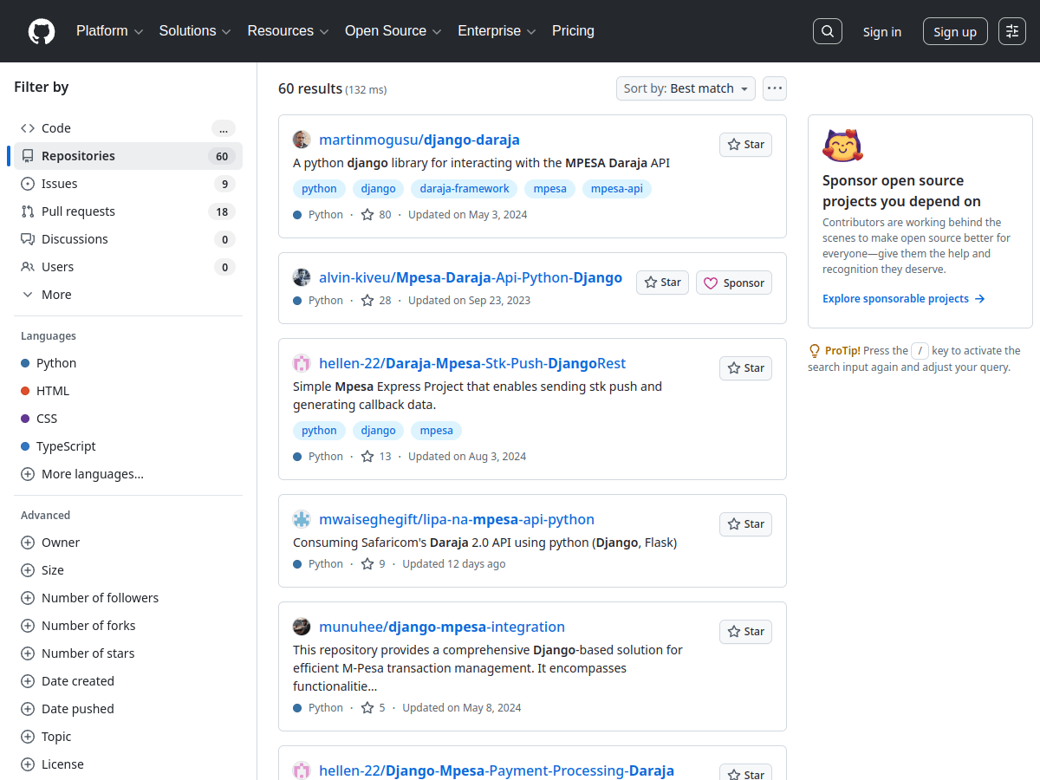The width and height of the screenshot is (1040, 780).
Task: Click the Sign up button
Action: (x=955, y=31)
